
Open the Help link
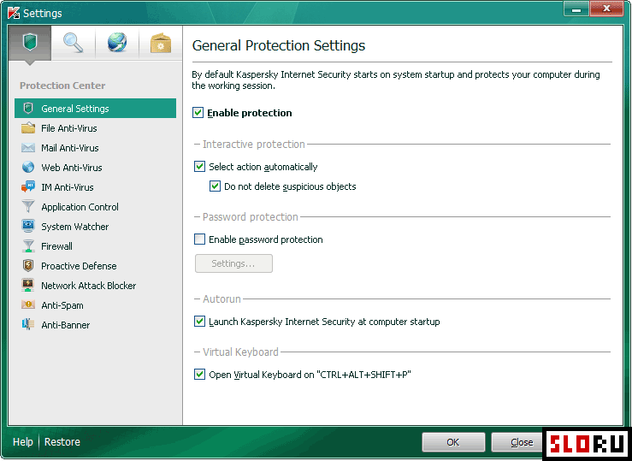pos(22,441)
